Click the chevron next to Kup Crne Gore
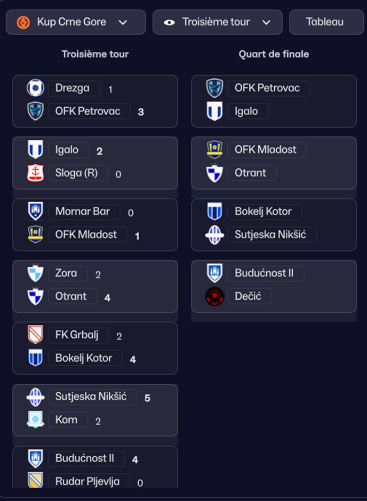Screen dimensions: 367x501 [x=123, y=22]
